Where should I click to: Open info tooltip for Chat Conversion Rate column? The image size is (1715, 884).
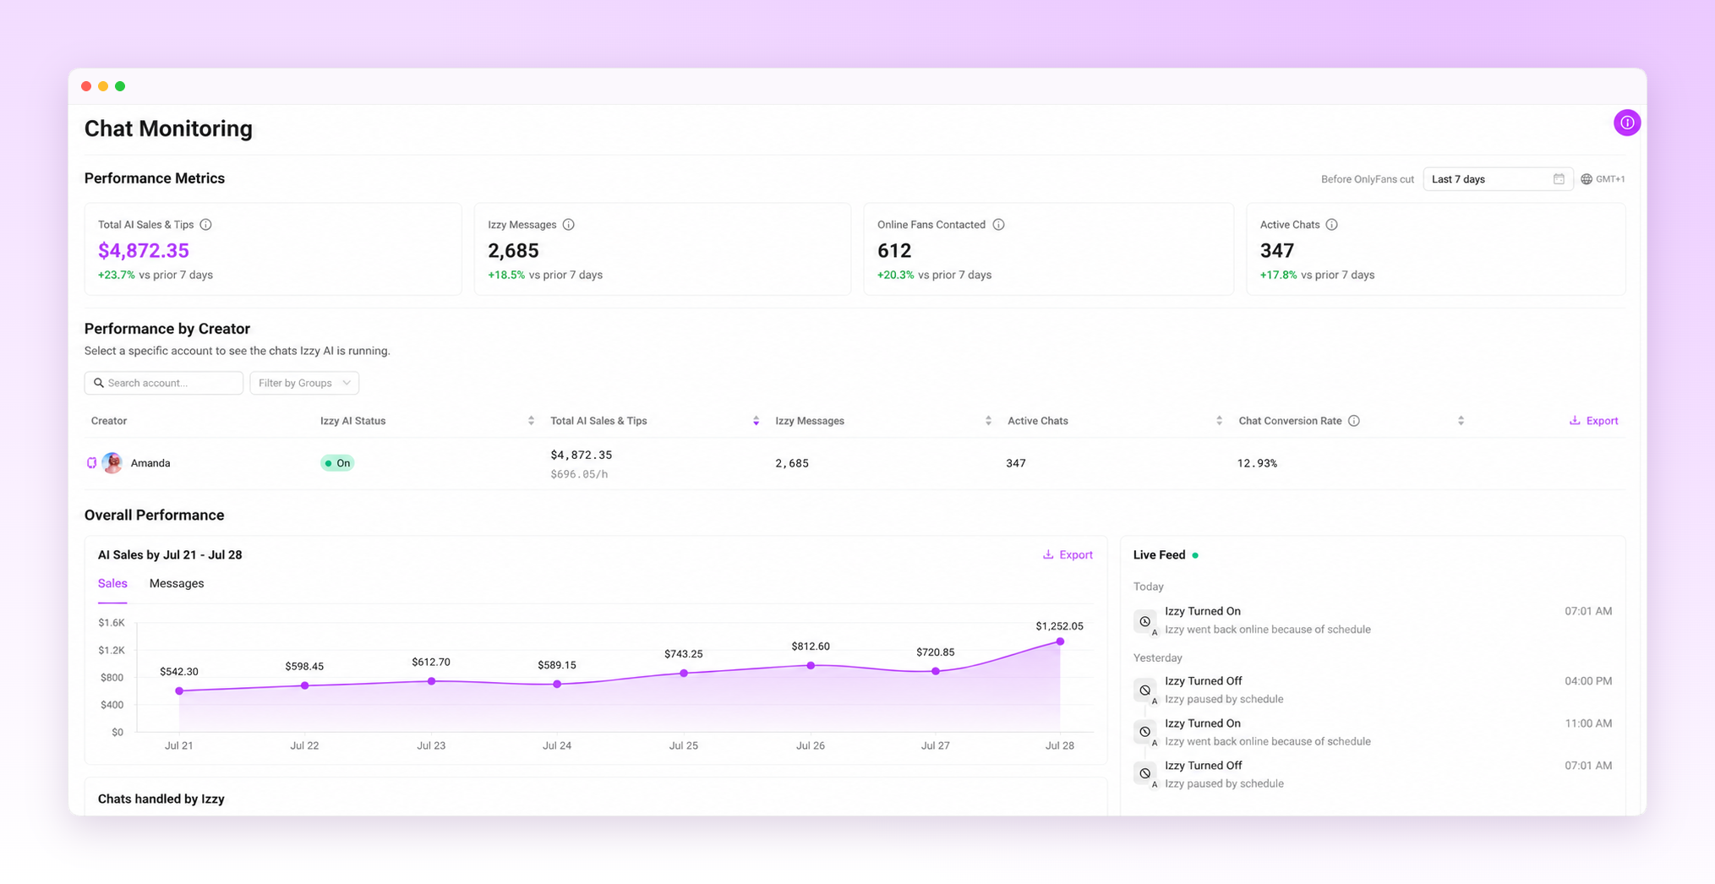(1354, 421)
